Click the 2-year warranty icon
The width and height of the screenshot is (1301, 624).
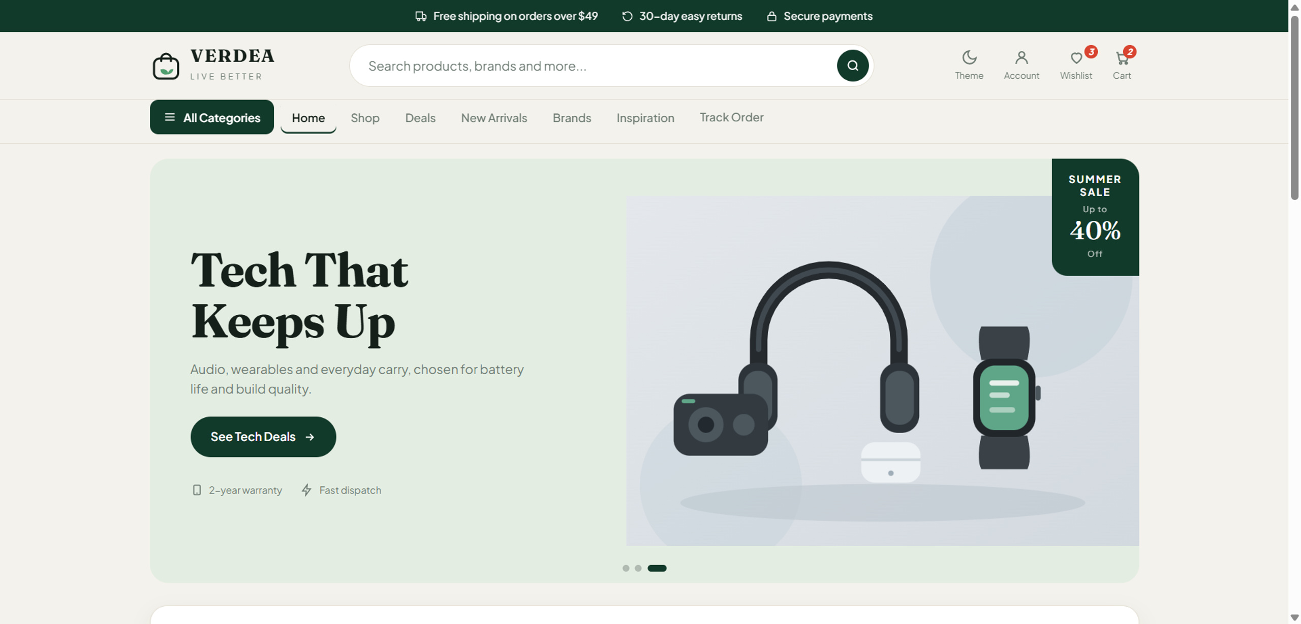pos(197,490)
